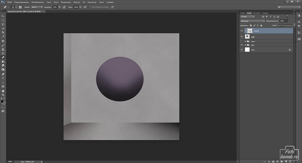Show the текст group visibility box
This screenshot has height=163, width=302.
[242, 41]
